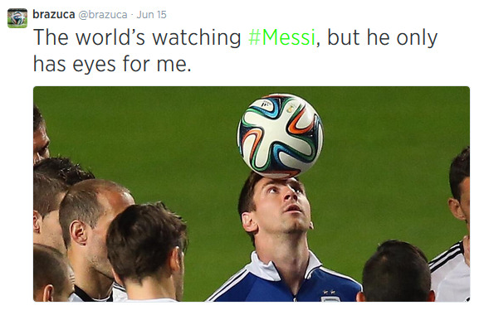The height and width of the screenshot is (315, 479).
Task: Click the green grass background of photo
Action: pos(153,138)
